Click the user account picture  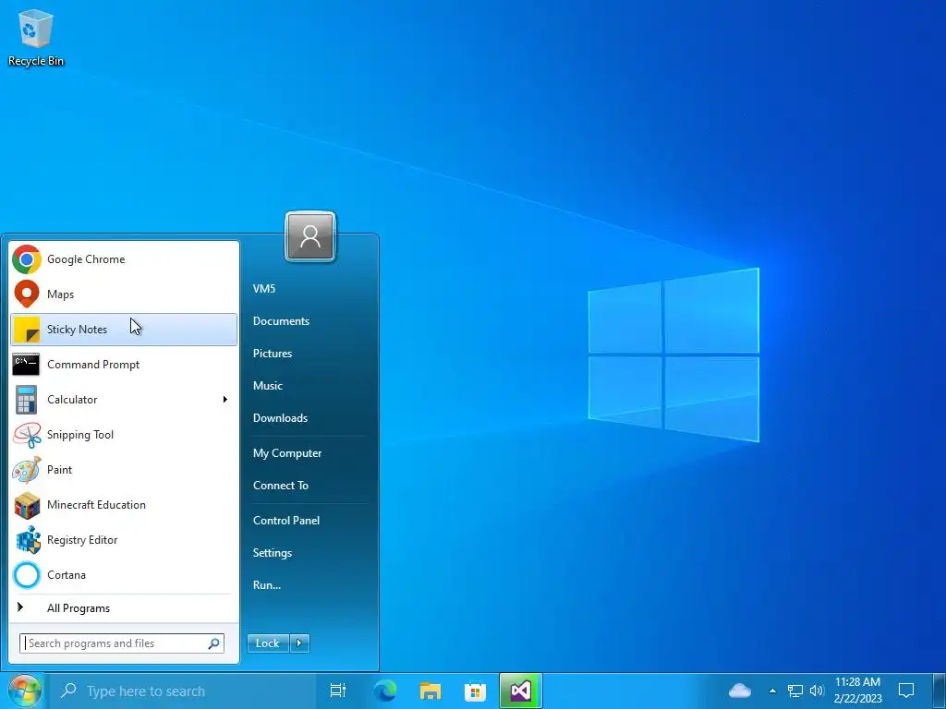[x=310, y=236]
